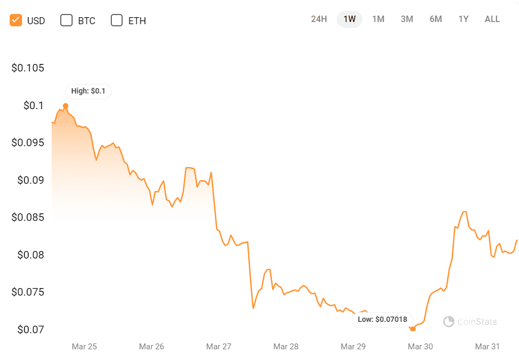Open the 3M price view

(407, 19)
